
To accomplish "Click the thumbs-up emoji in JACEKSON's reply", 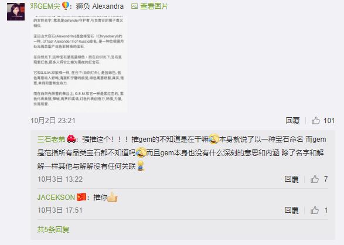I will [x=113, y=197].
